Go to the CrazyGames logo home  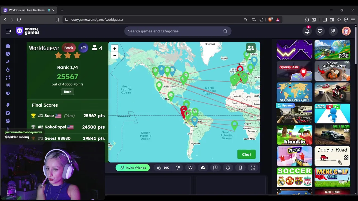pos(28,31)
